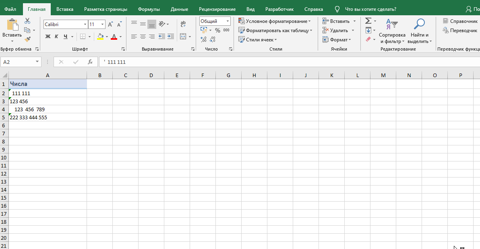
Task: Apply percent style to the cell
Action: coord(217,31)
